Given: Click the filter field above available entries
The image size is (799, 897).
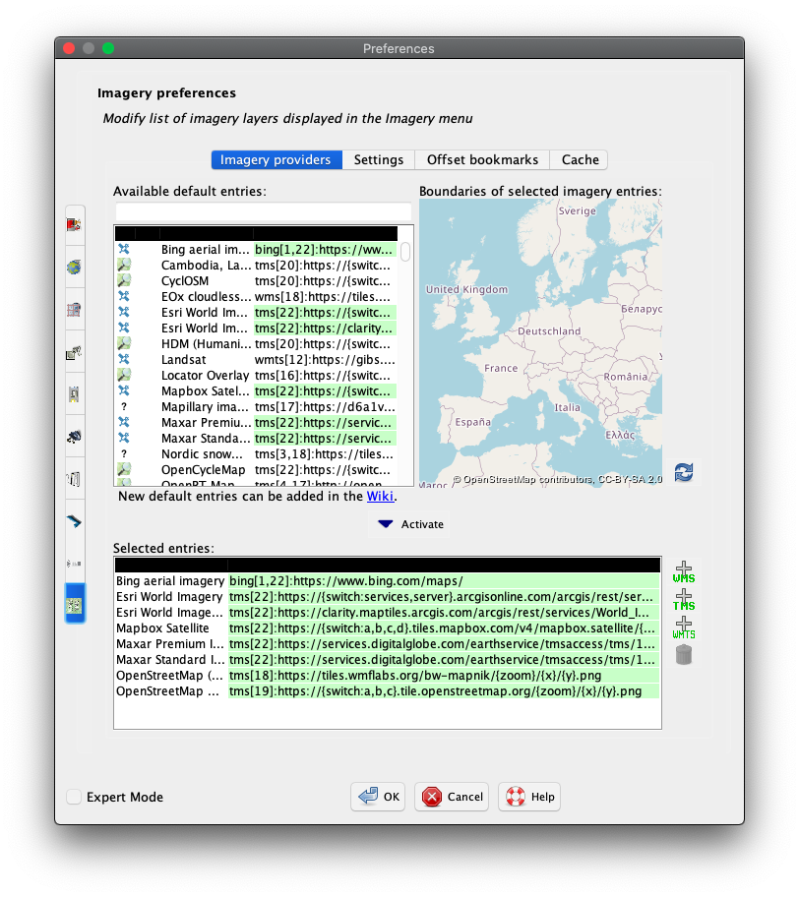Looking at the screenshot, I should pyautogui.click(x=263, y=212).
